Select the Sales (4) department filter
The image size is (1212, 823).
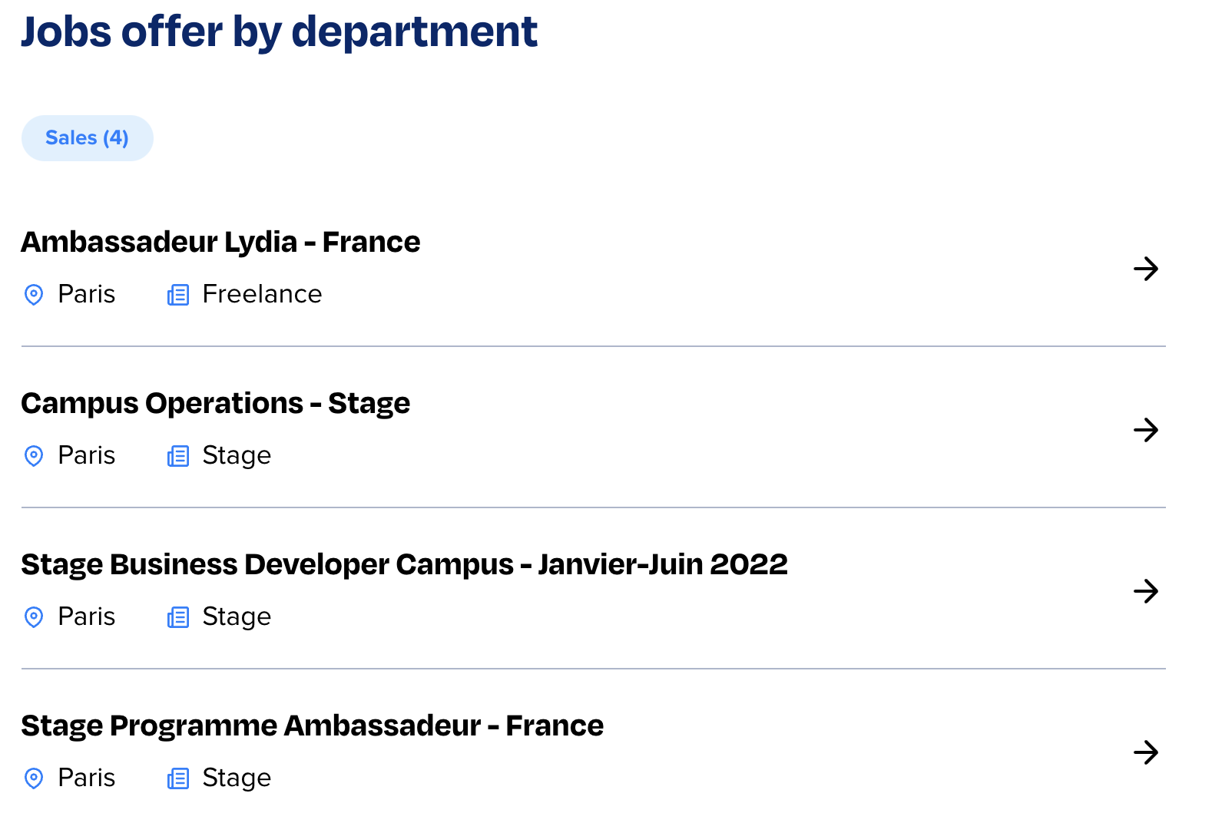coord(87,138)
